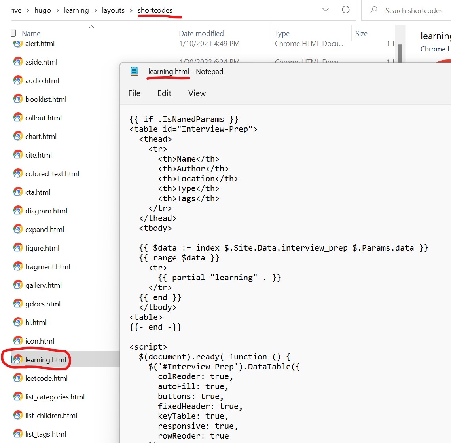Select the chart.html file icon
451x443 pixels.
pos(18,136)
